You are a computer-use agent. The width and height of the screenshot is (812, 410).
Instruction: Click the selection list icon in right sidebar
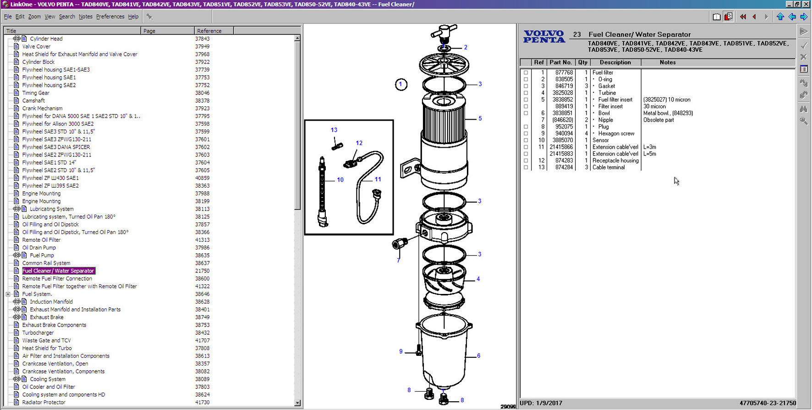tap(804, 69)
